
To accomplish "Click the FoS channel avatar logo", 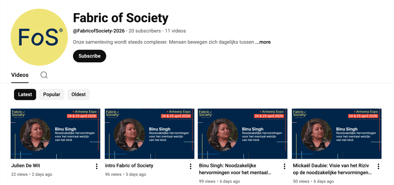I will click(39, 37).
